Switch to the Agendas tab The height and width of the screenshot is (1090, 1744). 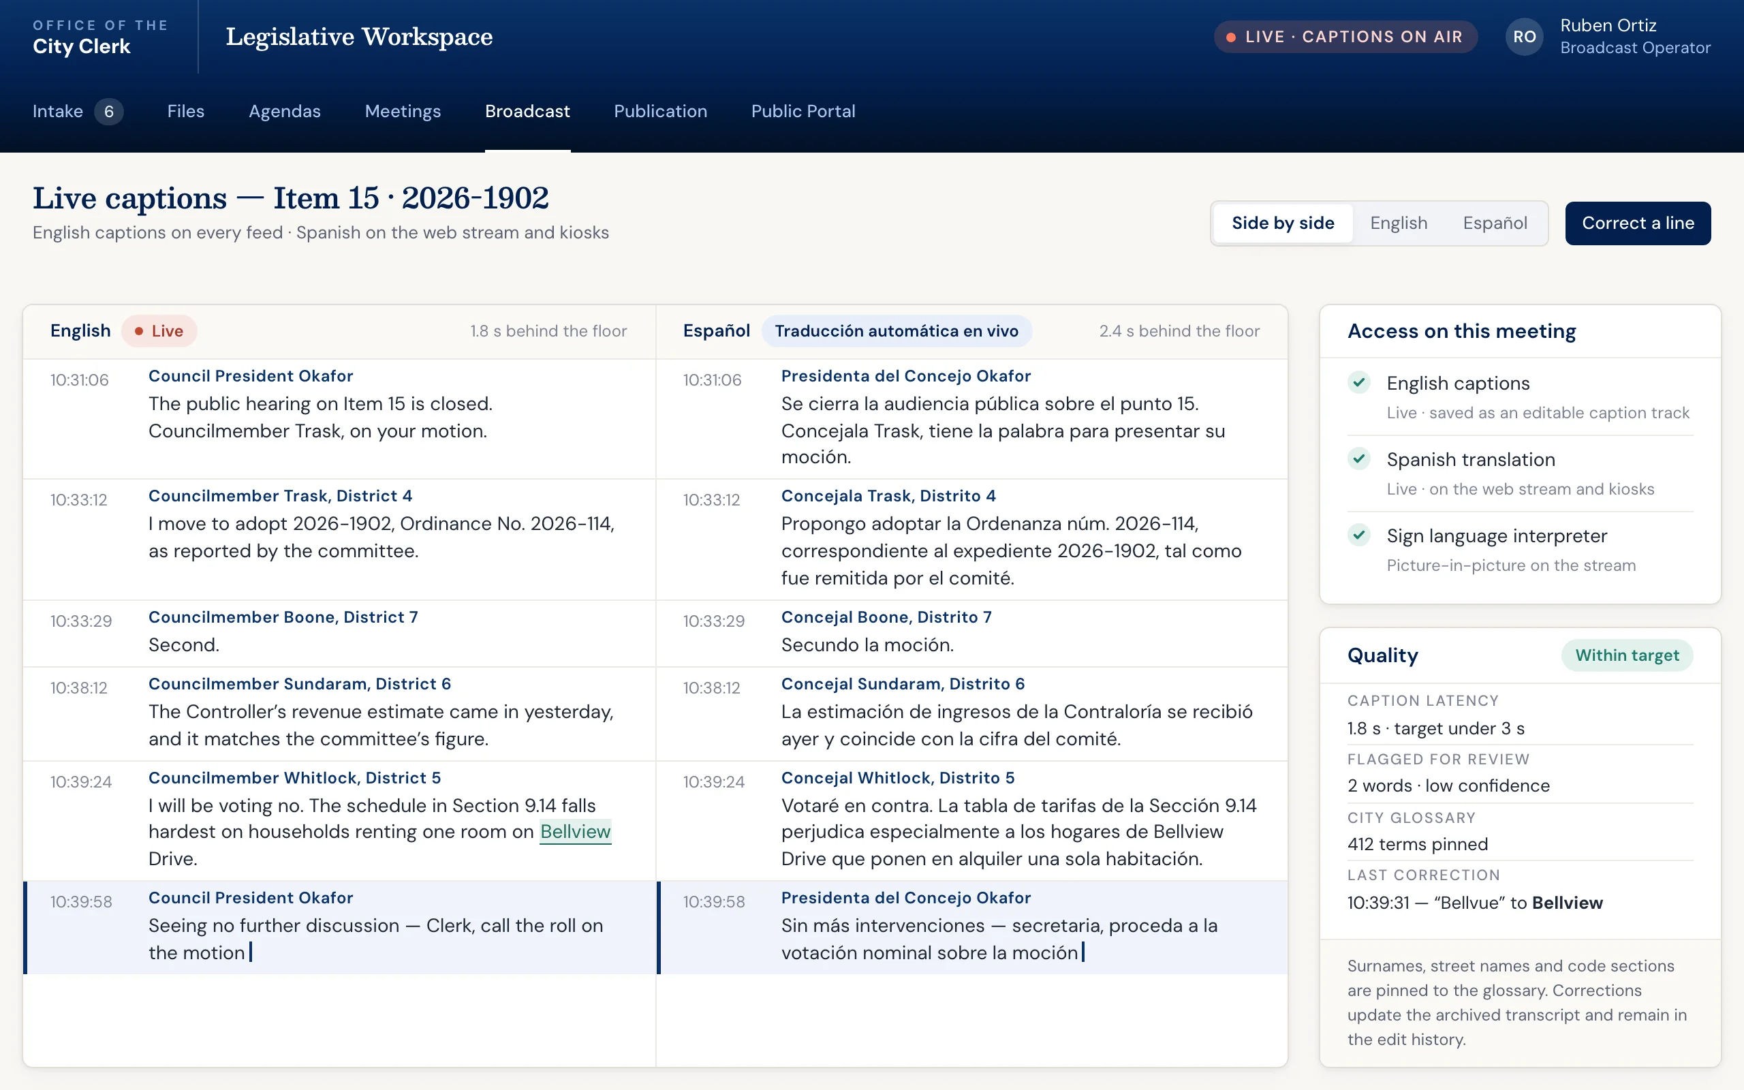(285, 111)
